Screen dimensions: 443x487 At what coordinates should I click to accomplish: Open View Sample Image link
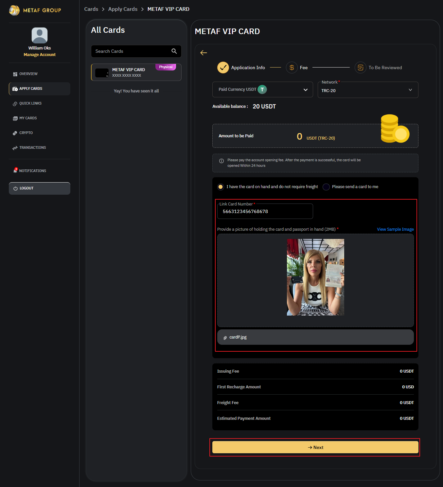395,229
